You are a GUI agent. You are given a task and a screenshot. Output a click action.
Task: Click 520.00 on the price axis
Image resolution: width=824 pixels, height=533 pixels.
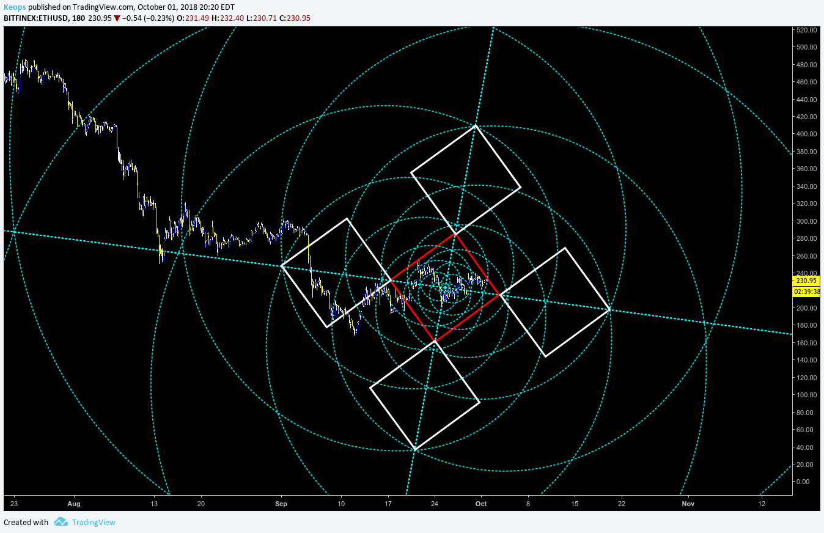click(806, 30)
